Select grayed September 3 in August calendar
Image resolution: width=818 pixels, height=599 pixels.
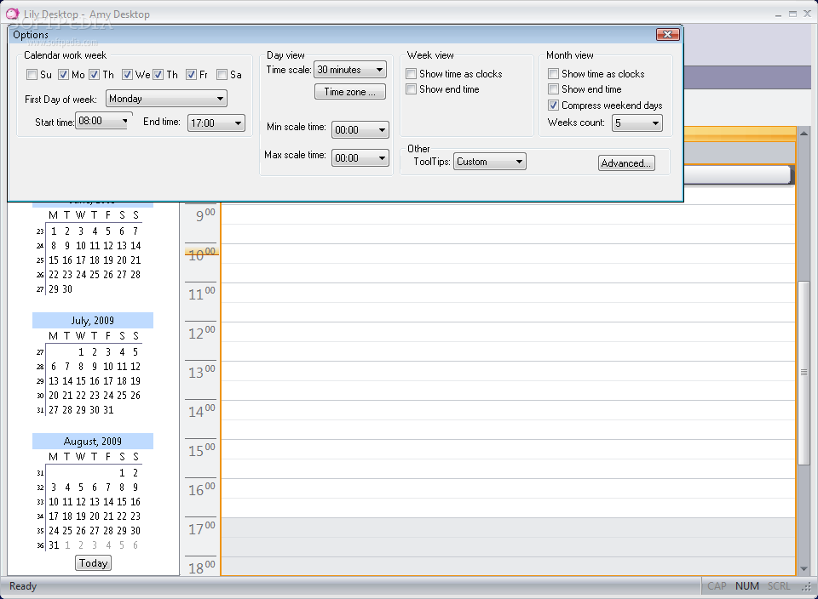tap(95, 545)
